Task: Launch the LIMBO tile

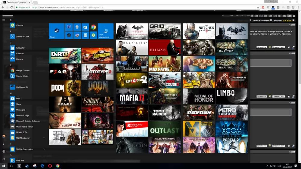Action: (232, 96)
